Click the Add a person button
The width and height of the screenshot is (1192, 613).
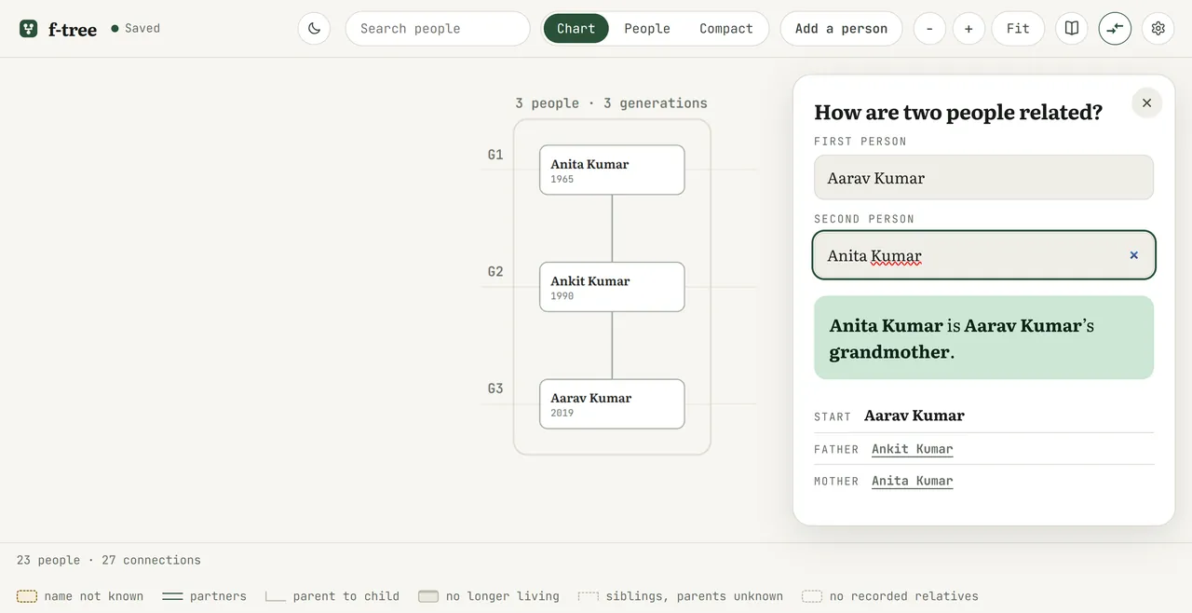[x=841, y=29]
